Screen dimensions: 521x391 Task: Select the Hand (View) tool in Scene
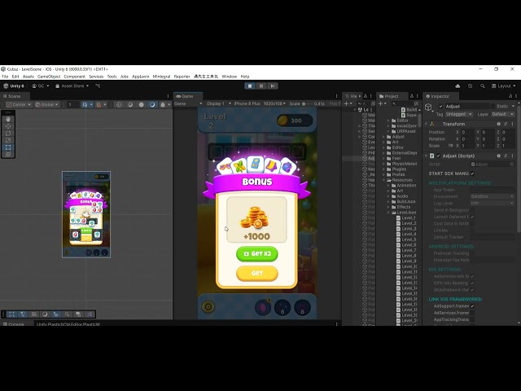[x=8, y=119]
